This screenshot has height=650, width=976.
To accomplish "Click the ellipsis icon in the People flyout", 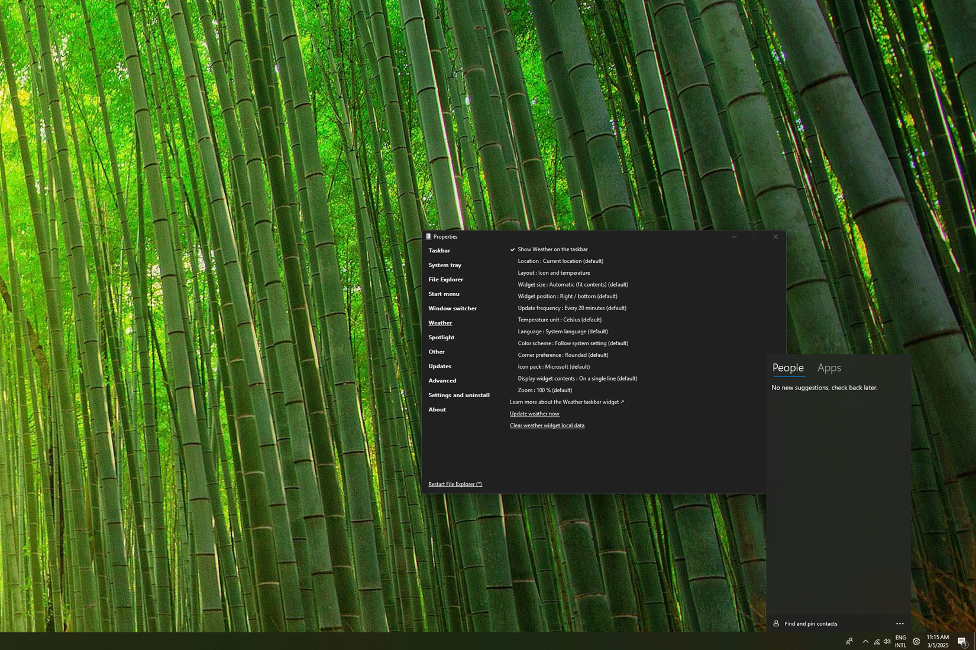I will [900, 623].
